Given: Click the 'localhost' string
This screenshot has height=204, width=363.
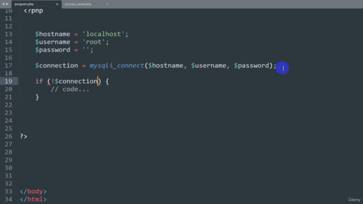Looking at the screenshot, I should point(103,34).
